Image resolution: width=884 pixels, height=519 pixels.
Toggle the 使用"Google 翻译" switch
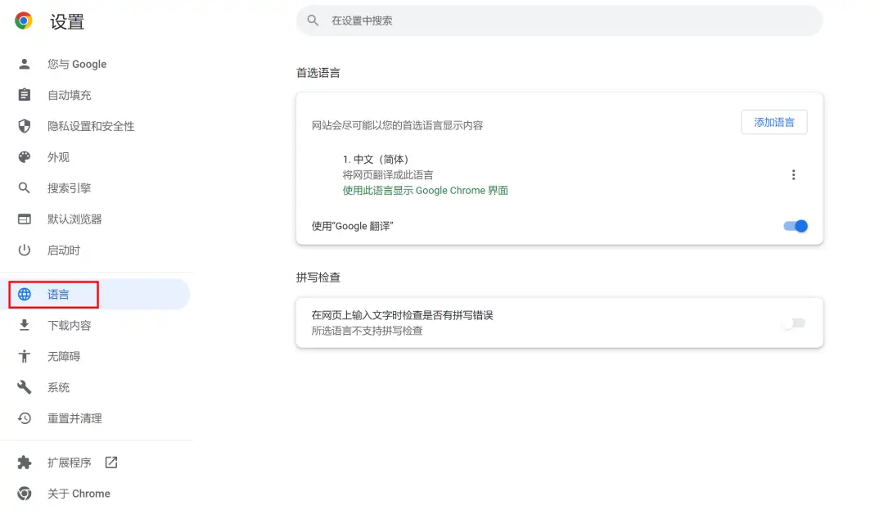(x=796, y=226)
